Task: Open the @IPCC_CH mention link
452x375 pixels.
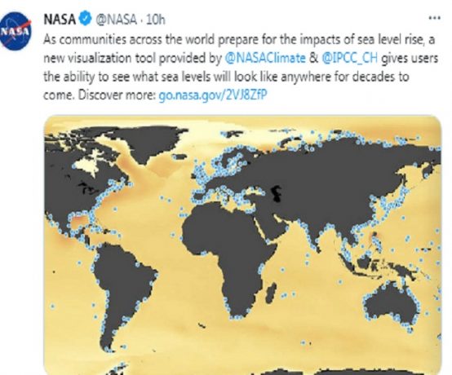Action: point(349,58)
